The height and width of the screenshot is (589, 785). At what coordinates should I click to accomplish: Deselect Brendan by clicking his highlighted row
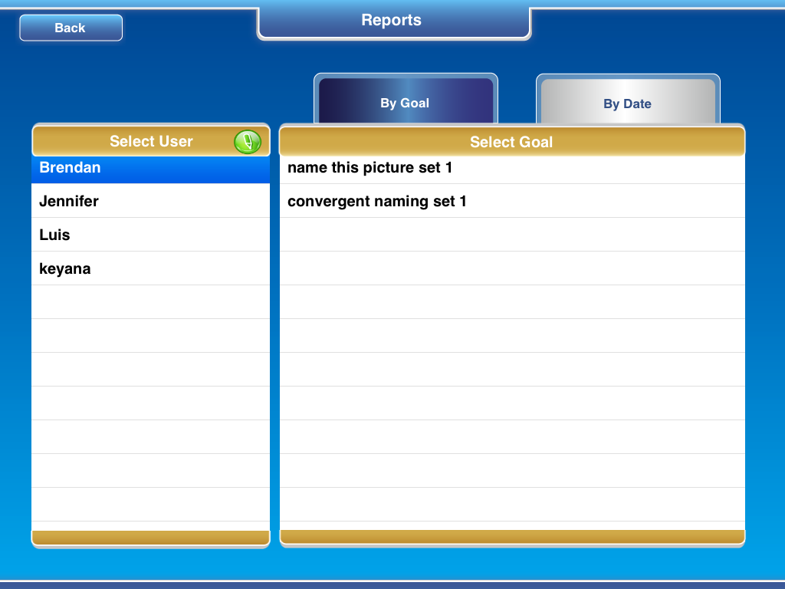pos(150,167)
